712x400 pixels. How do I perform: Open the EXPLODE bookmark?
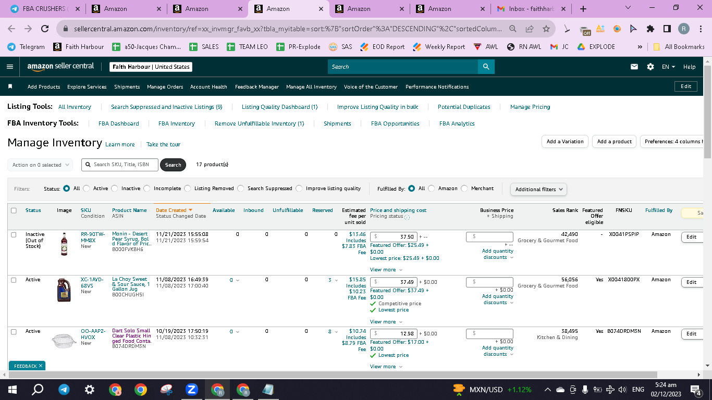(x=596, y=47)
